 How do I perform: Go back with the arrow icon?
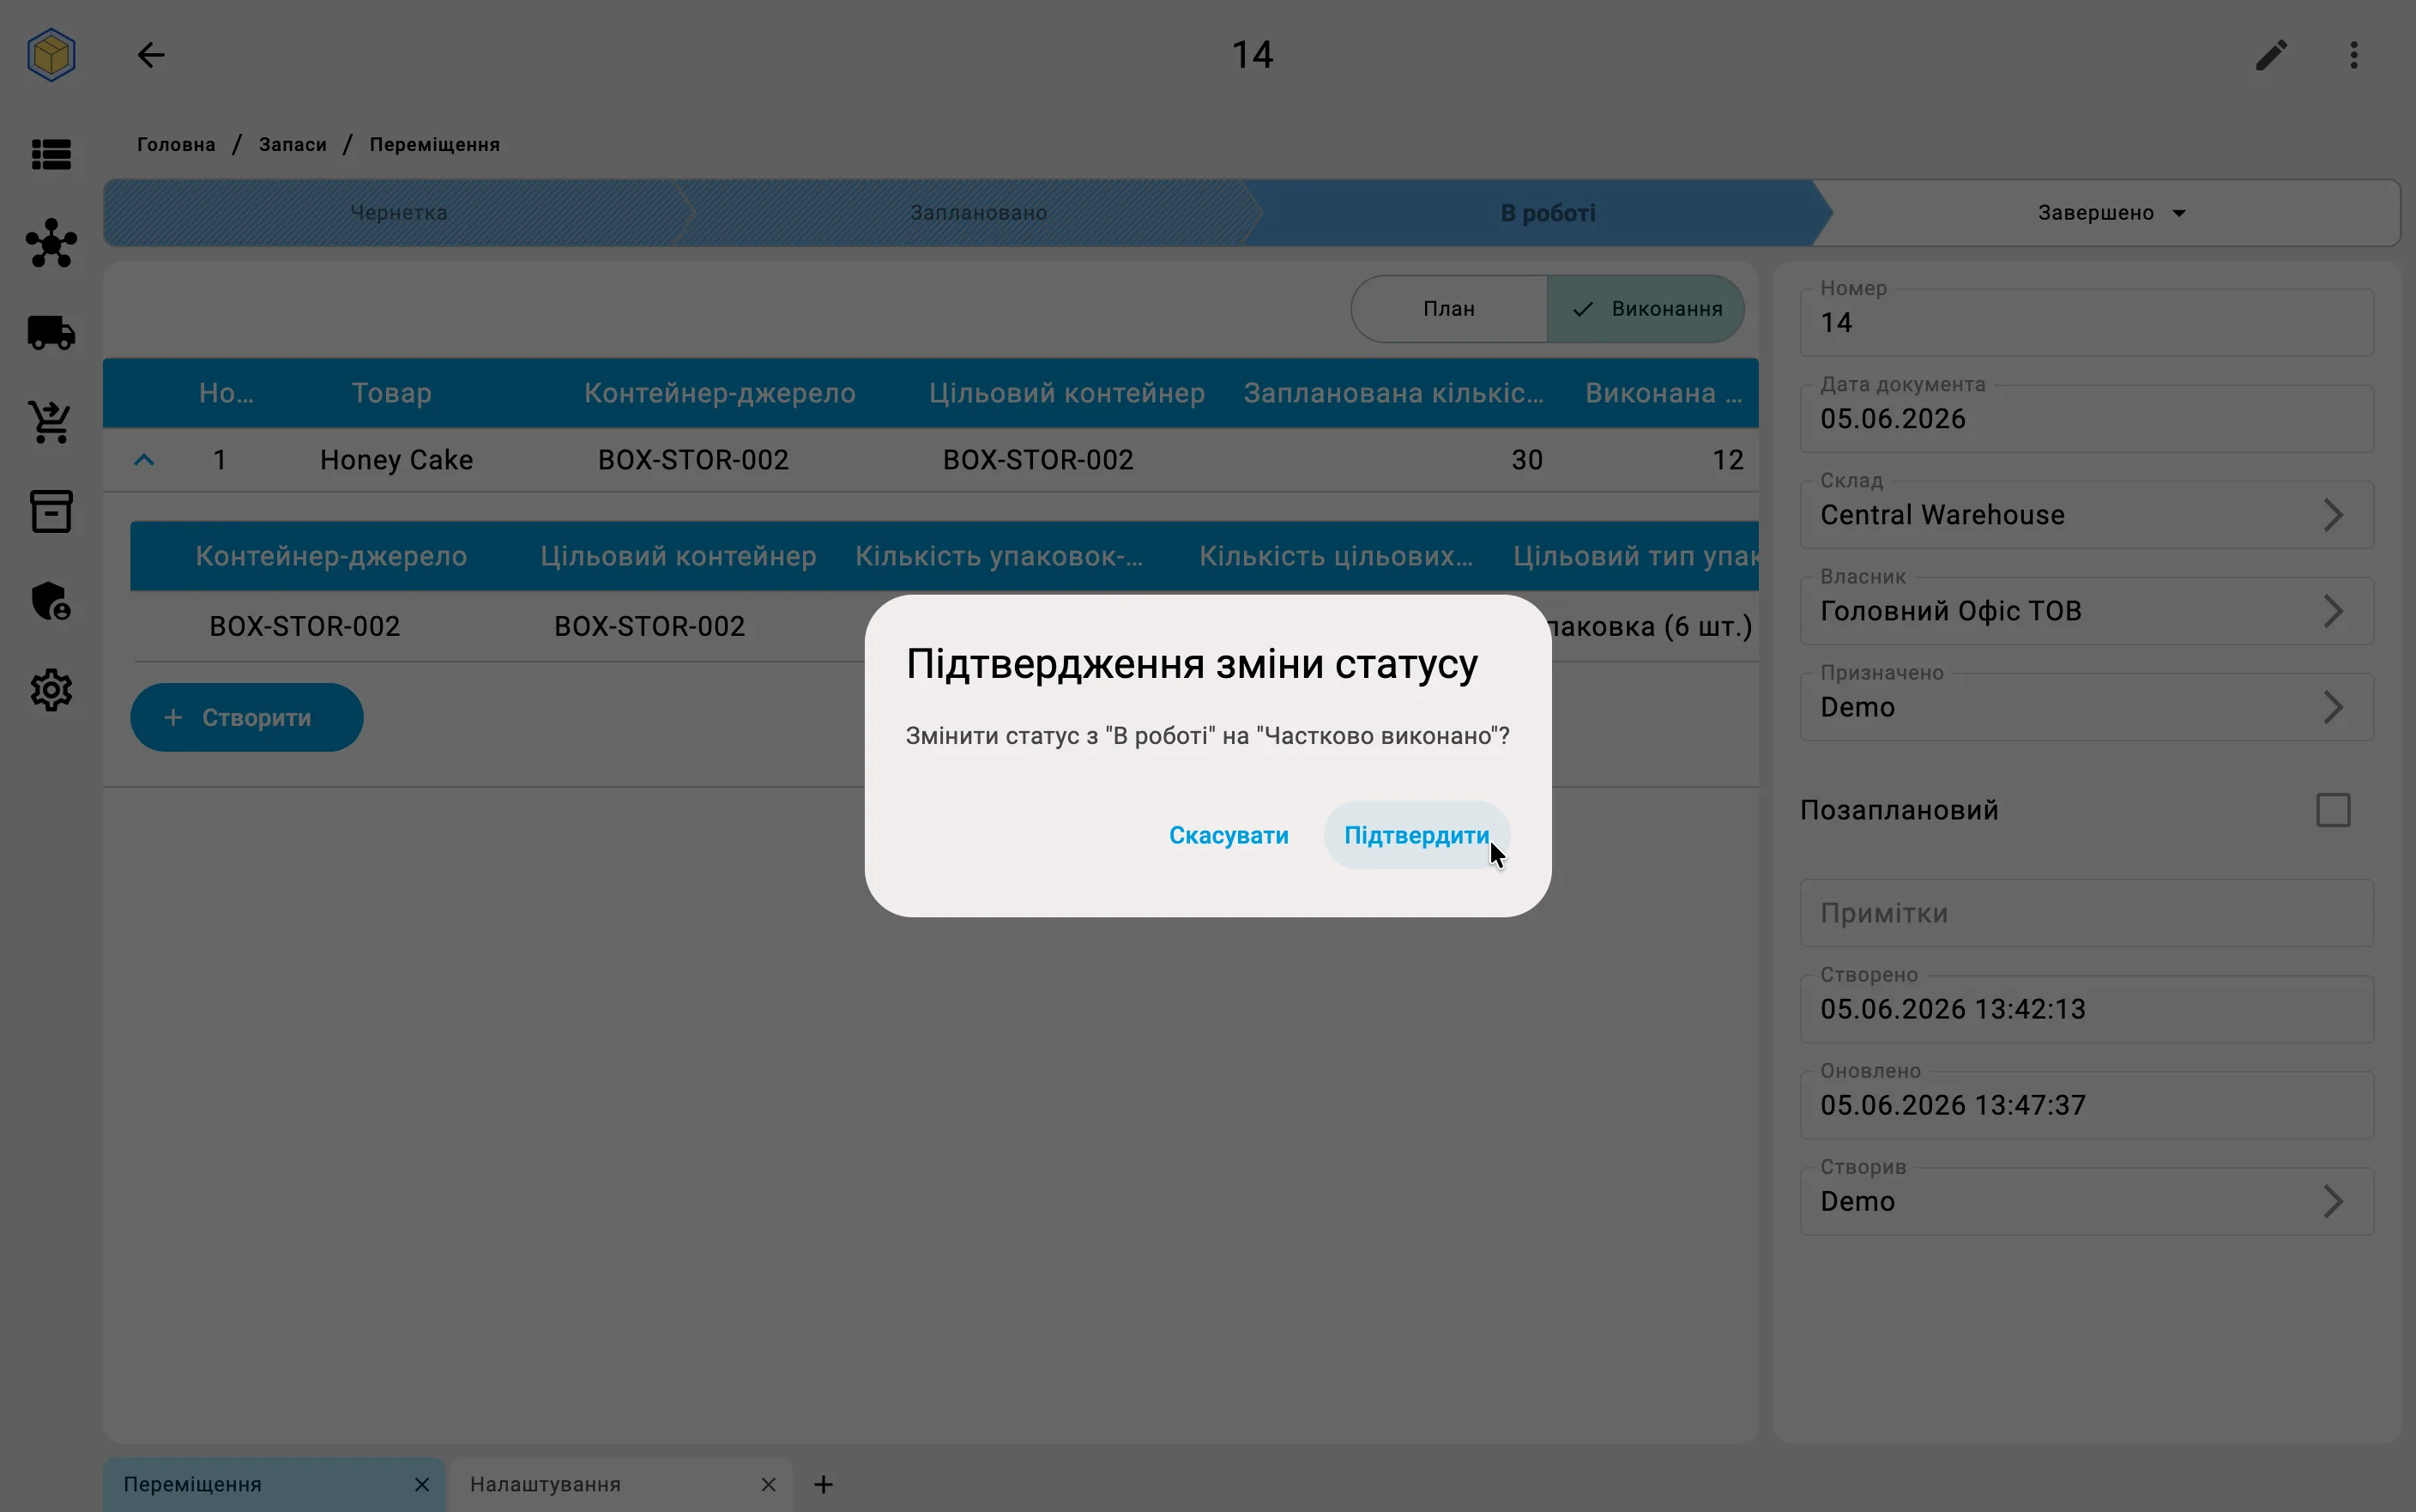coord(151,55)
